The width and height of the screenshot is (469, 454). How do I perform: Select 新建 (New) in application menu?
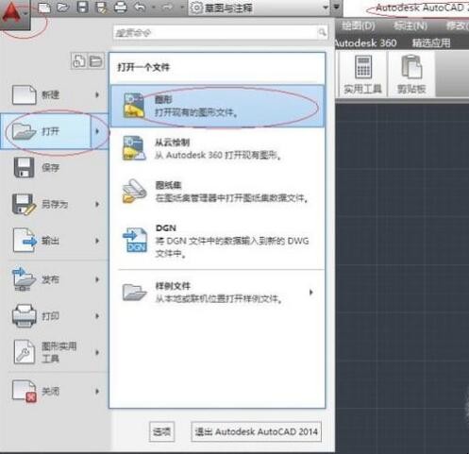[x=54, y=94]
